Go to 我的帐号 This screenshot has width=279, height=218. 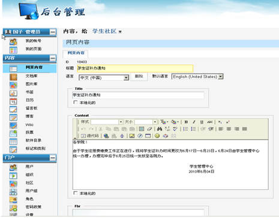(x=33, y=41)
